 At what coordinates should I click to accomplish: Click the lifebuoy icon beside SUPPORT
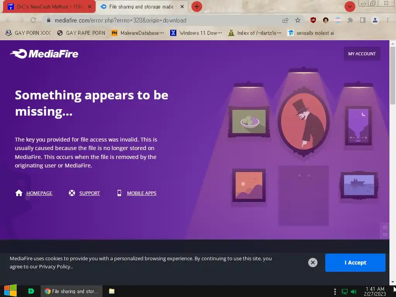coord(72,193)
